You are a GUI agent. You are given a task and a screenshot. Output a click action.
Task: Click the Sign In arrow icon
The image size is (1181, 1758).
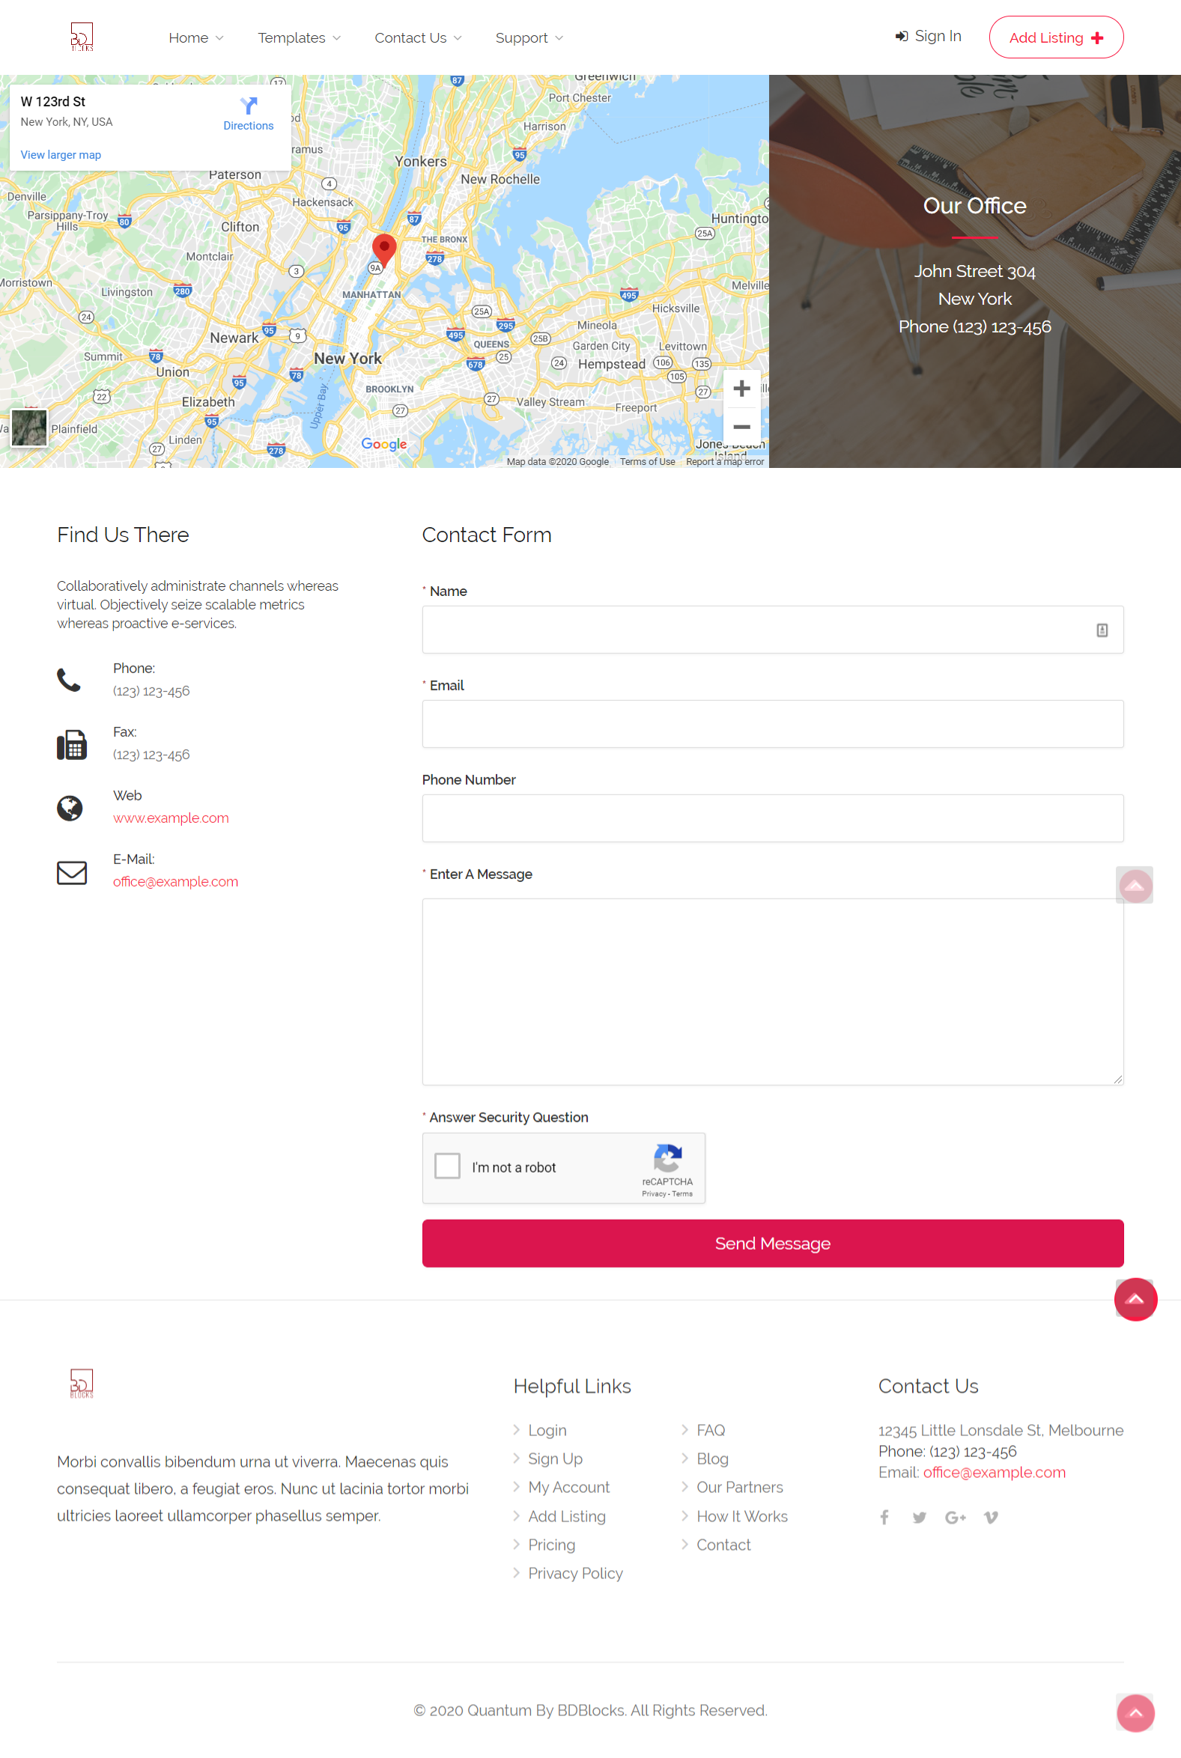point(901,37)
